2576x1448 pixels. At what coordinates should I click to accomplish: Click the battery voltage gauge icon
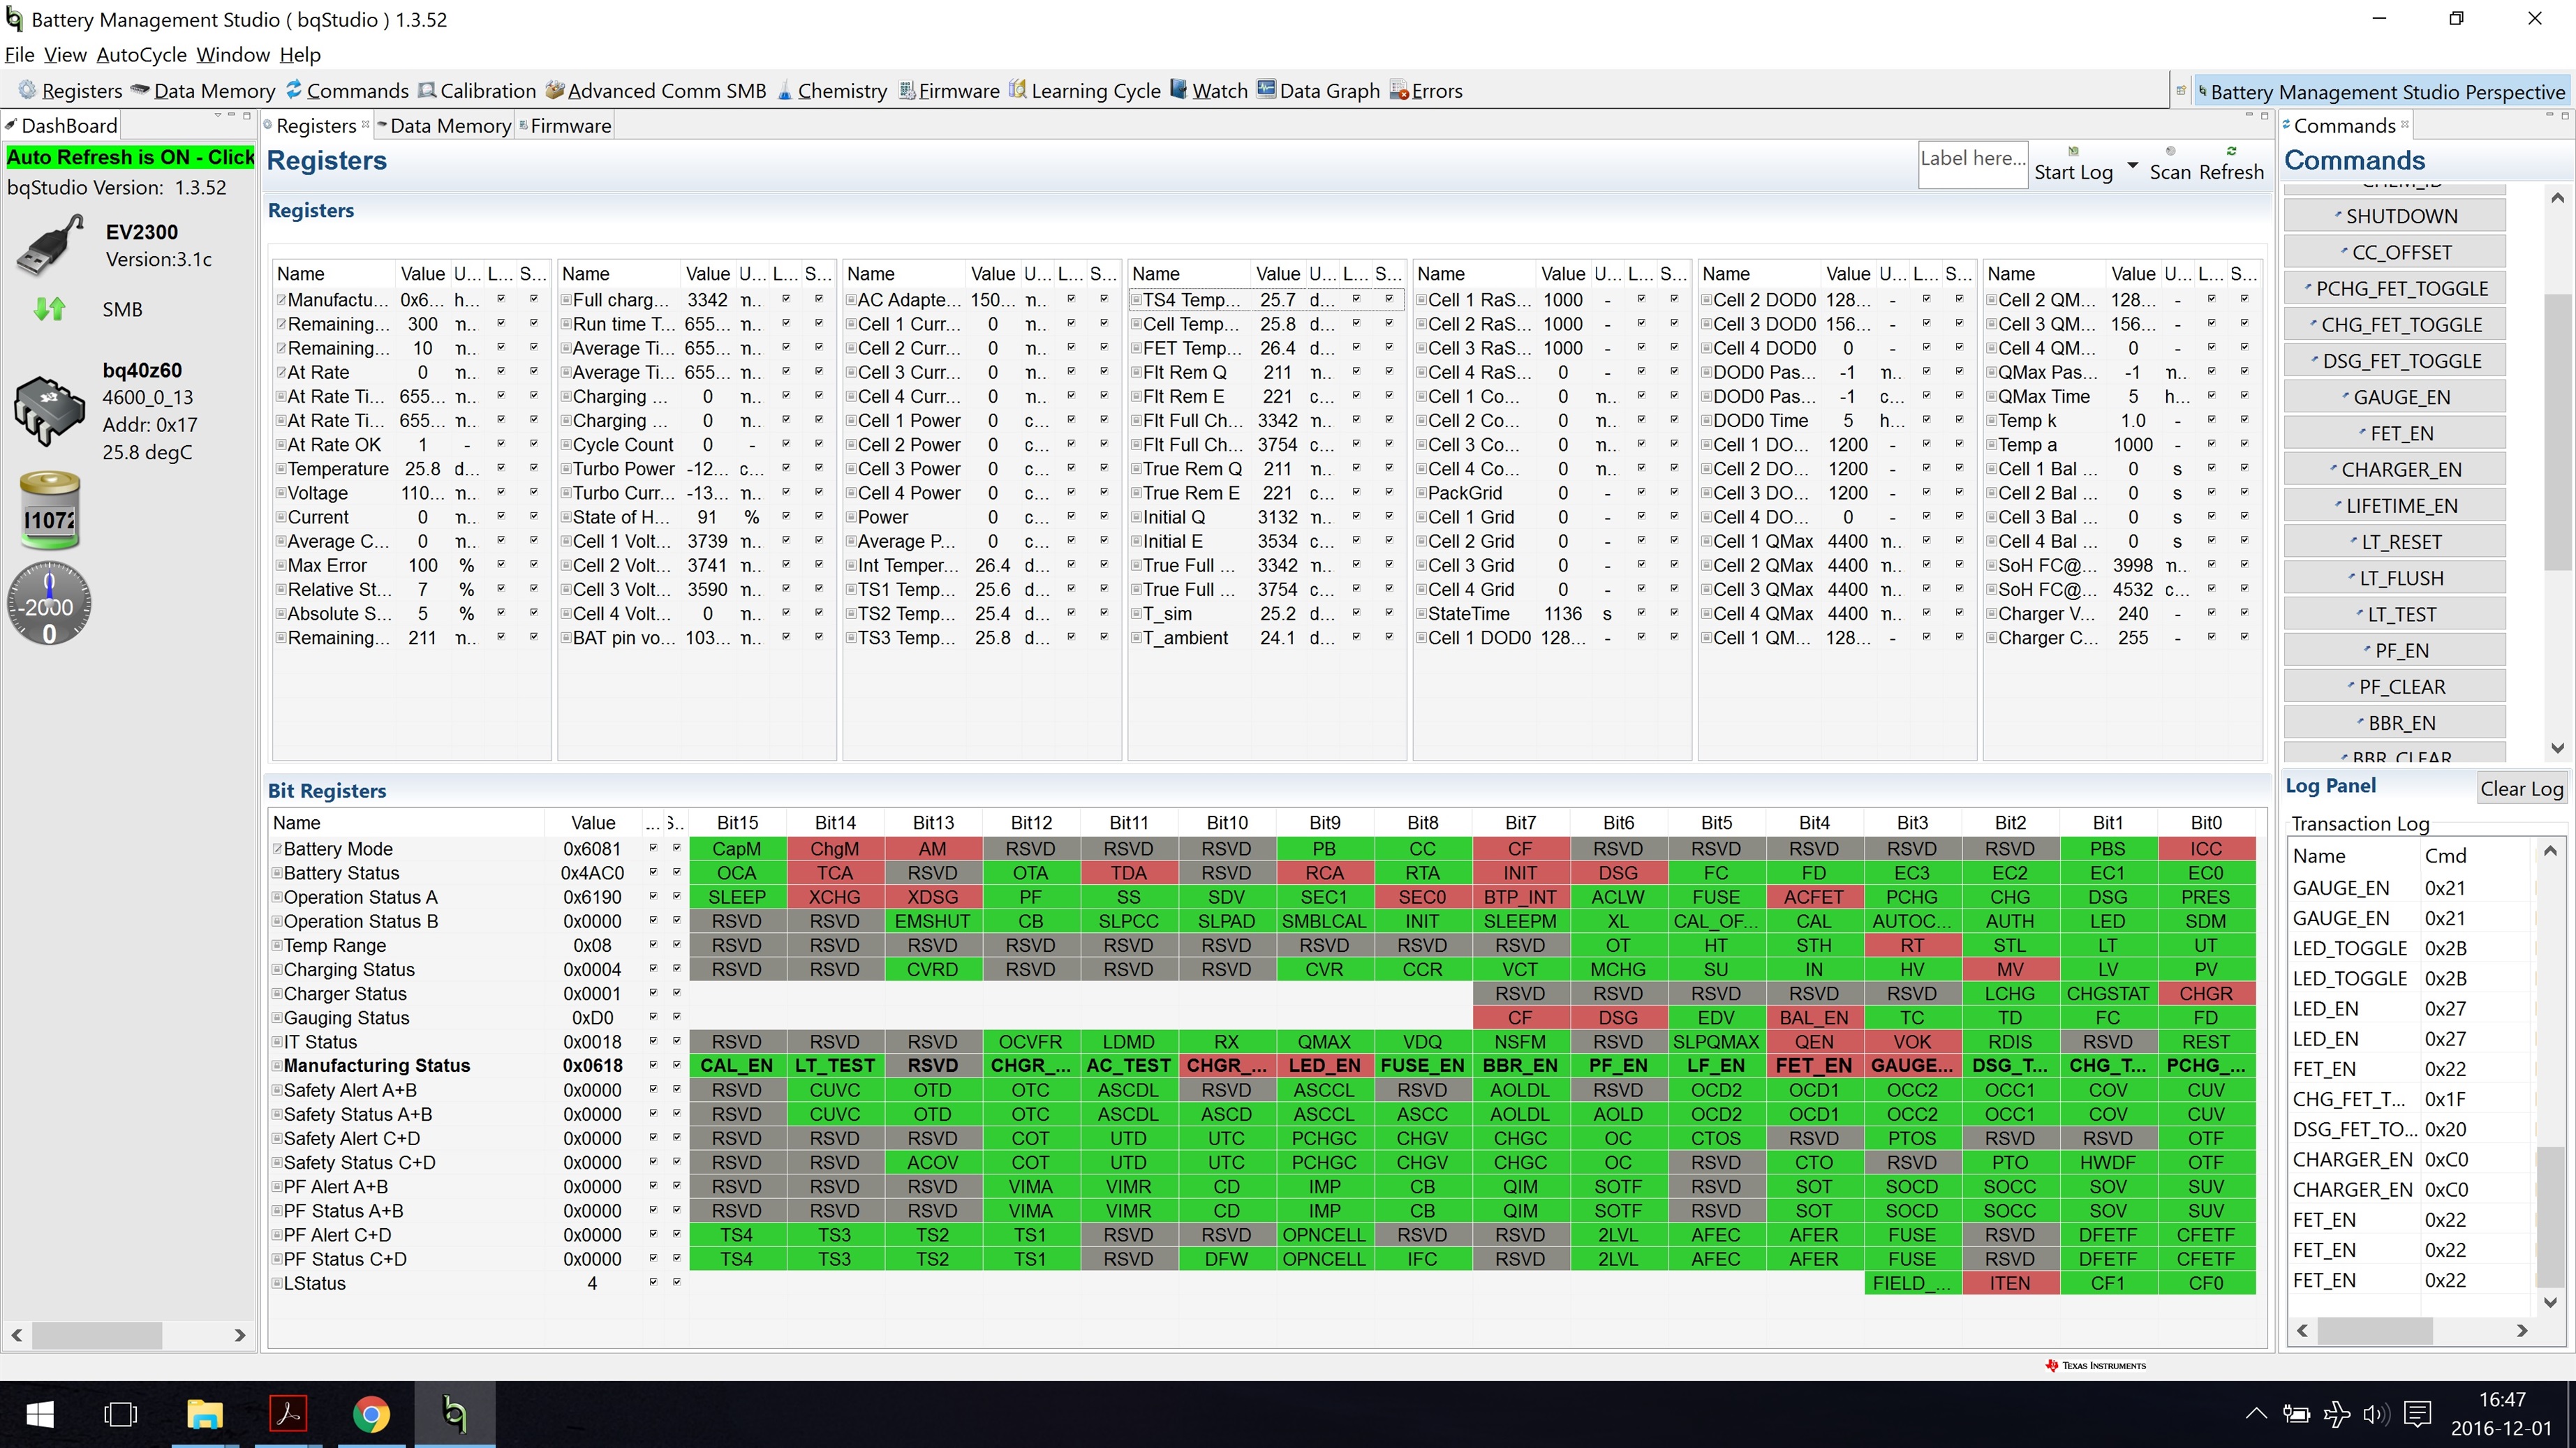(50, 511)
